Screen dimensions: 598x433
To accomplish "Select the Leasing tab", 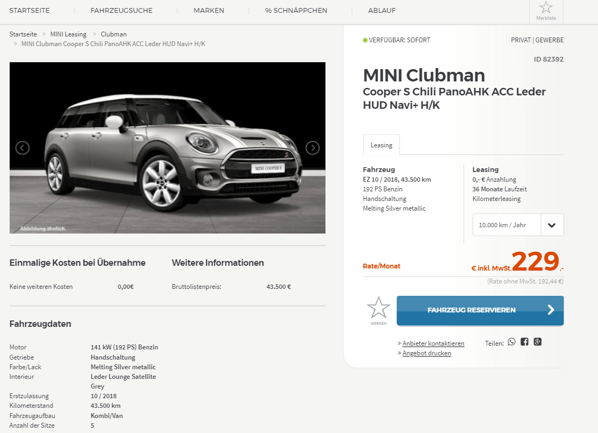I will [381, 145].
